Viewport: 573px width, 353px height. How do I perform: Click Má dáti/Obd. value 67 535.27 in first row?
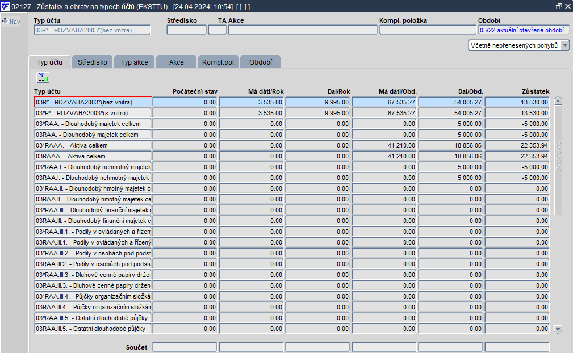(x=384, y=102)
